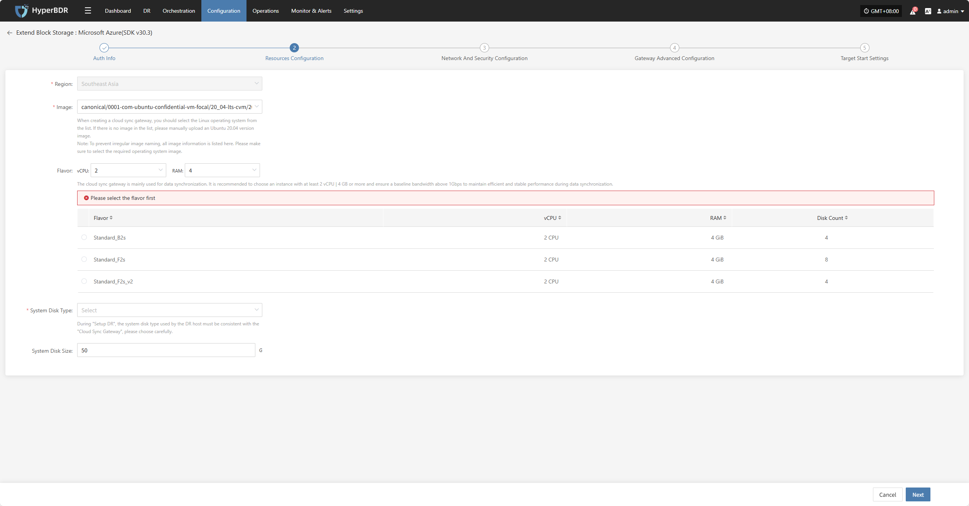Click the 2 CPU cell for Standard_F2s_v2
Viewport: 969px width, 506px height.
[551, 281]
